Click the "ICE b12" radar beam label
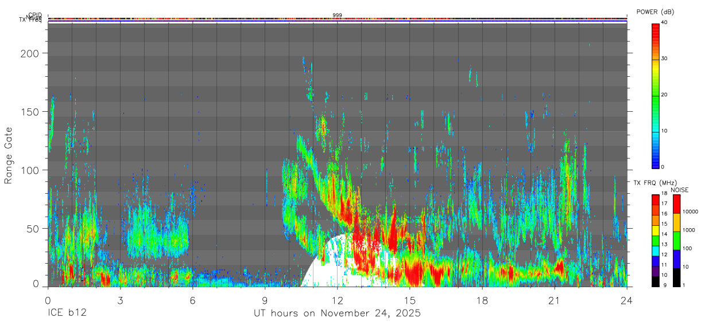Screen dimensions: 705x325 click(67, 314)
